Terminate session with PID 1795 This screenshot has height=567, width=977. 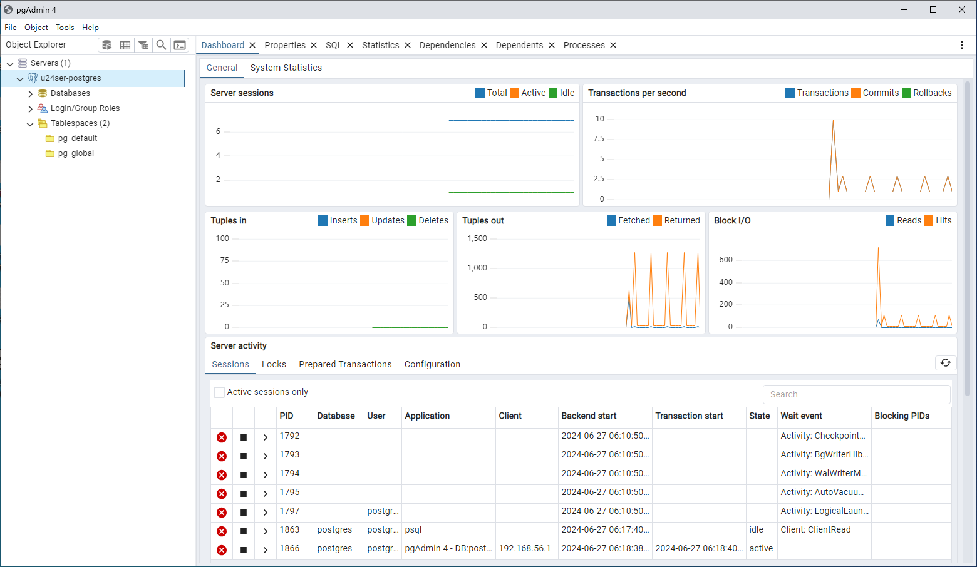coord(222,494)
